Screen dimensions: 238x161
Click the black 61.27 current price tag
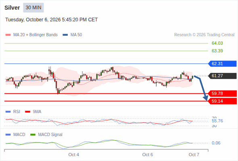coord(222,76)
